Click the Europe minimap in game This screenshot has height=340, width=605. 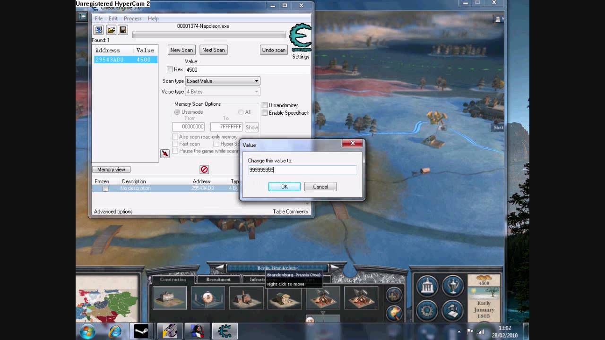107,299
